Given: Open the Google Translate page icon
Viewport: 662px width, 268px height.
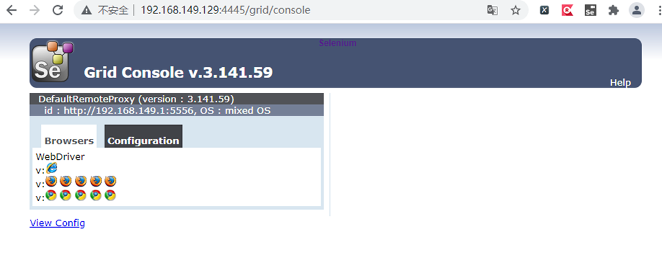Looking at the screenshot, I should coord(492,10).
